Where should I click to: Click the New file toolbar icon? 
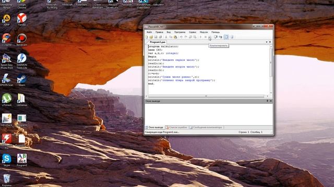[147, 37]
